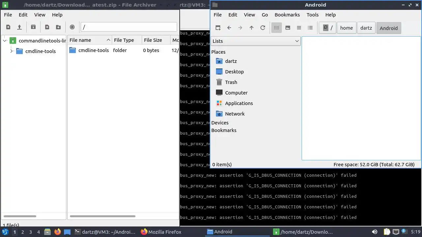Click the new archive icon in File Archiver

pos(8,27)
